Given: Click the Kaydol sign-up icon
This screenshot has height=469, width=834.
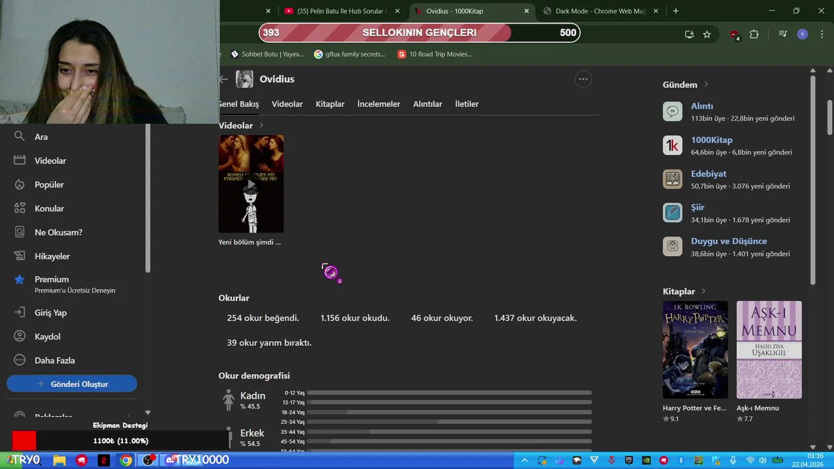Looking at the screenshot, I should click(x=20, y=336).
